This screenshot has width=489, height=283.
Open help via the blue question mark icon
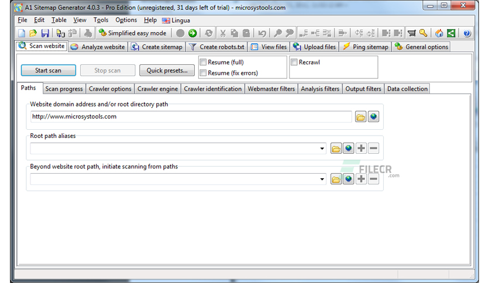467,33
